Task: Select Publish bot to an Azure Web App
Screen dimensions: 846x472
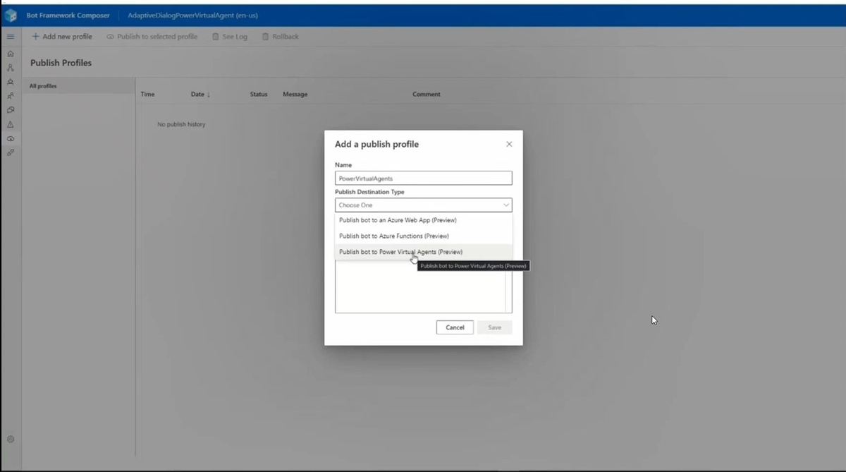Action: coord(424,220)
